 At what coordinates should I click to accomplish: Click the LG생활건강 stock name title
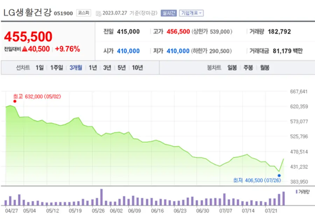coord(27,13)
